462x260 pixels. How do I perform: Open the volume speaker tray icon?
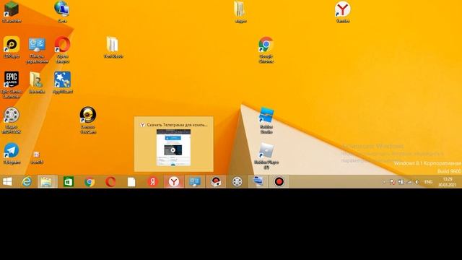click(417, 182)
